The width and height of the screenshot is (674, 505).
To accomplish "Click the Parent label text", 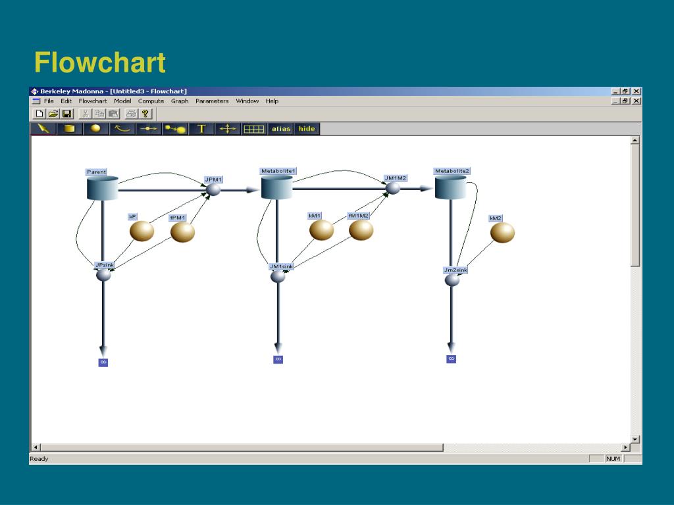I will coord(96,172).
